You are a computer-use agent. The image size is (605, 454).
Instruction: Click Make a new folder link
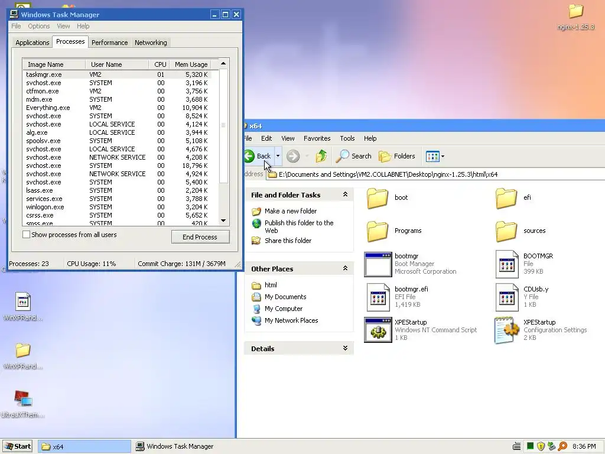[291, 211]
